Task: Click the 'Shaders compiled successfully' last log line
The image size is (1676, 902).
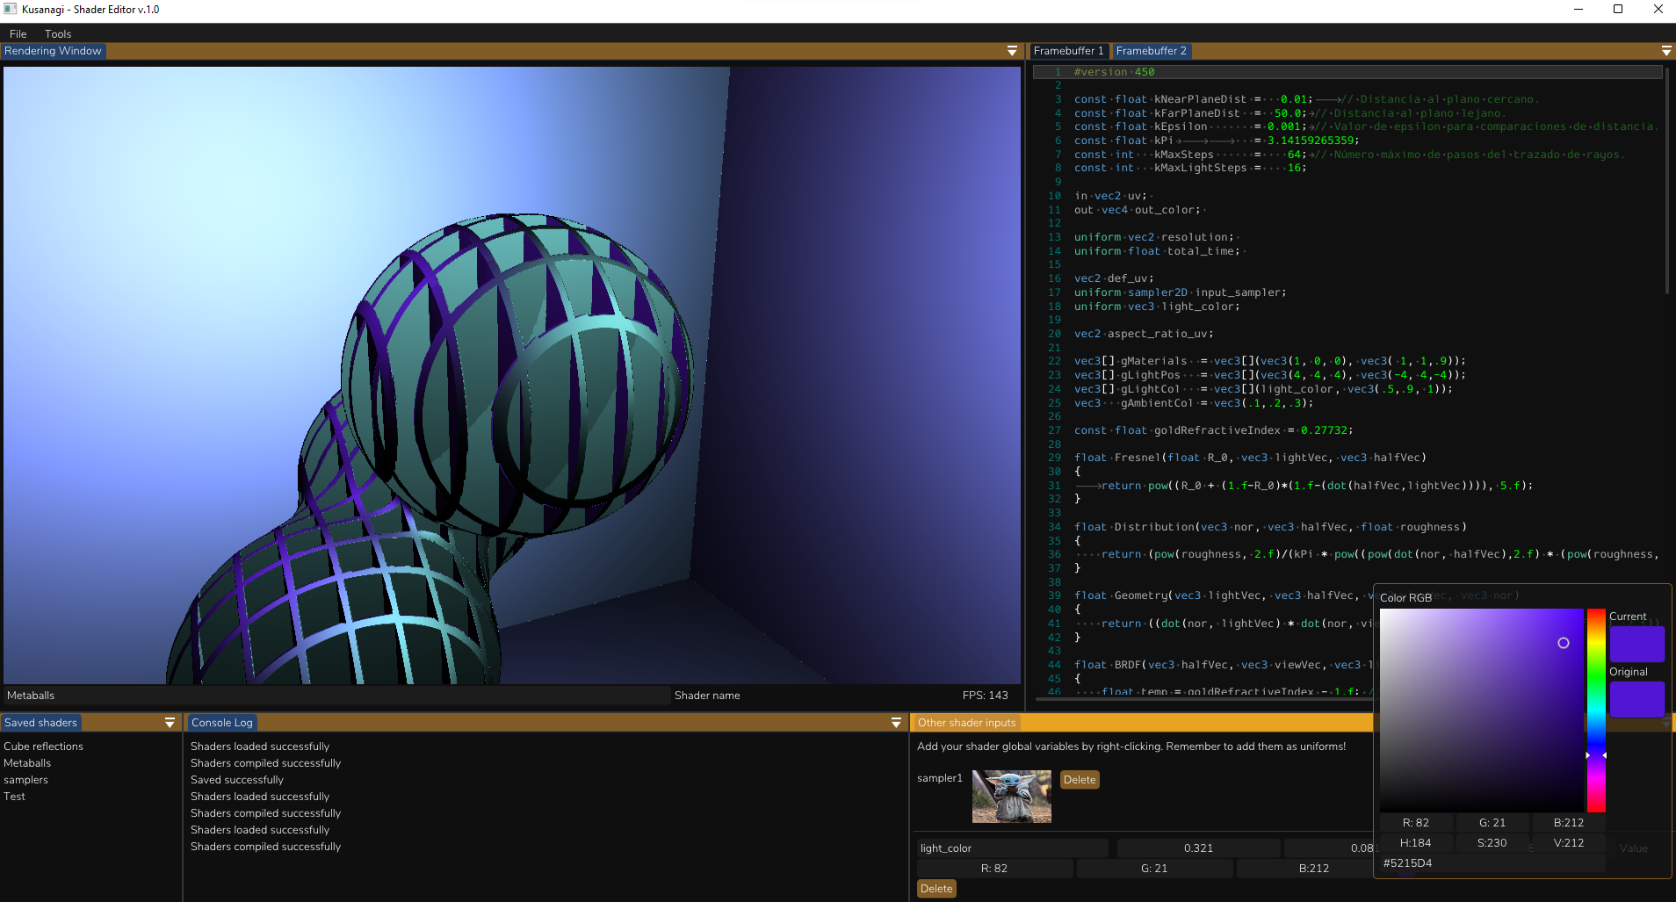Action: click(x=265, y=847)
